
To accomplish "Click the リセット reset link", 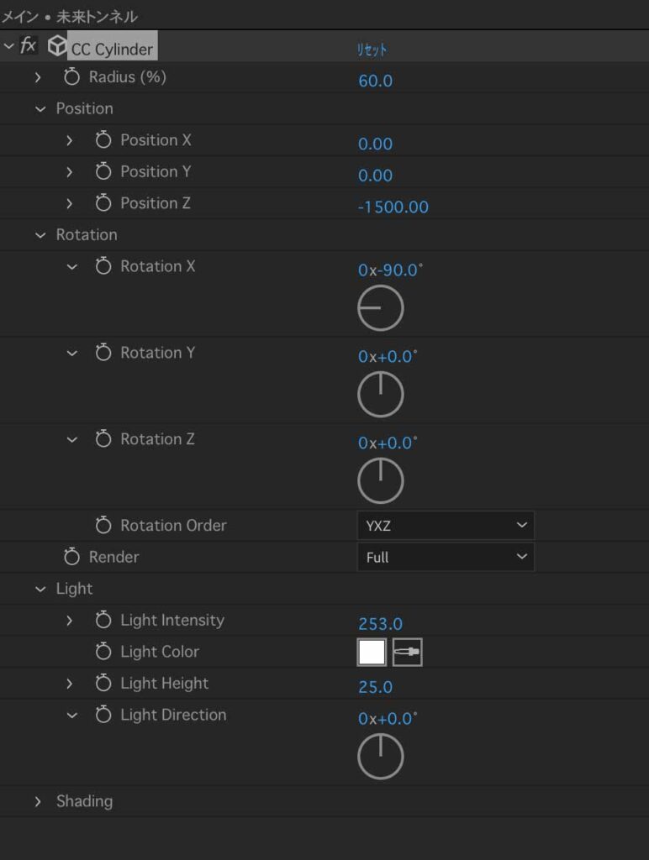I will pyautogui.click(x=372, y=50).
